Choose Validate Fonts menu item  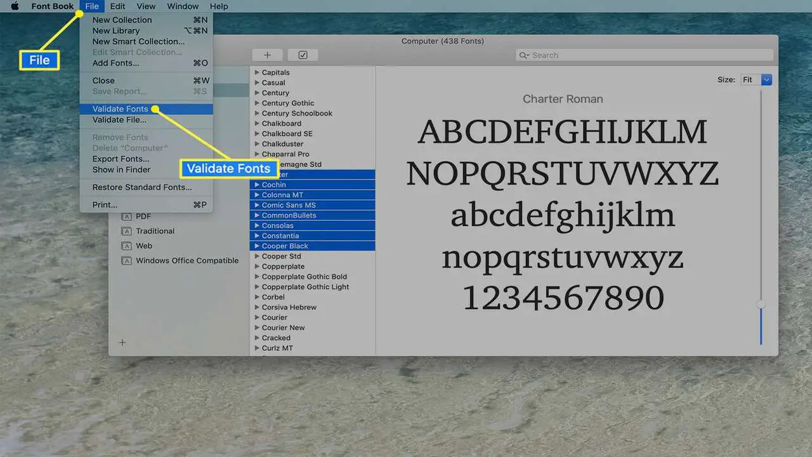pyautogui.click(x=147, y=109)
